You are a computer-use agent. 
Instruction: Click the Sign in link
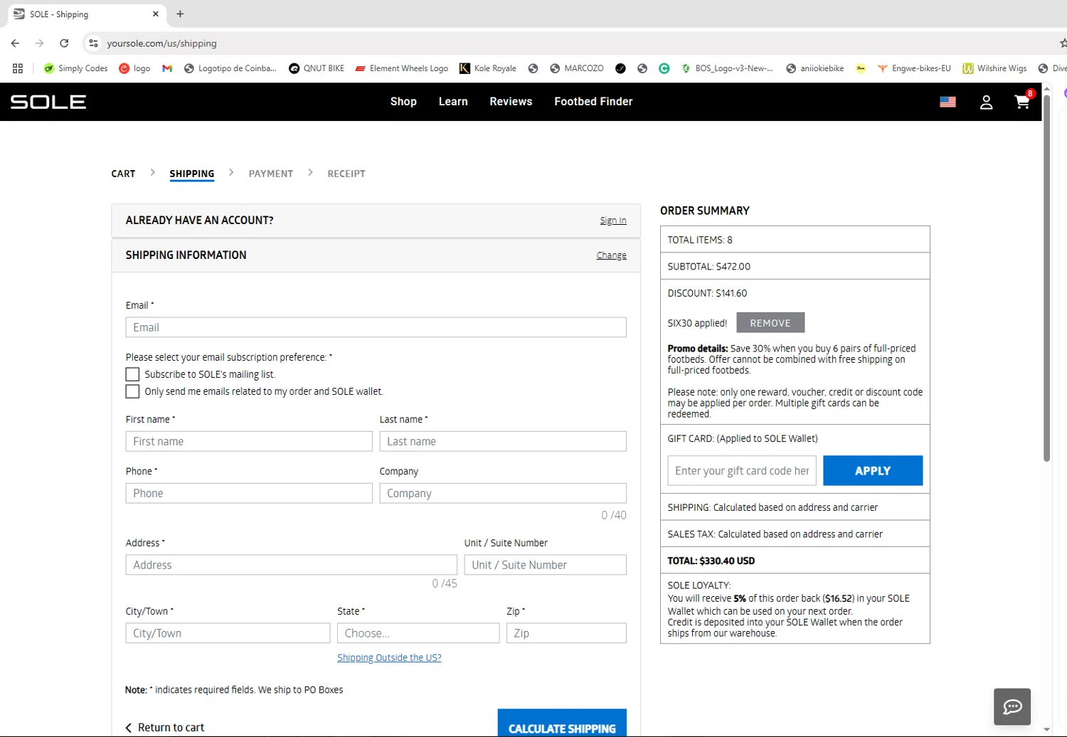click(613, 221)
